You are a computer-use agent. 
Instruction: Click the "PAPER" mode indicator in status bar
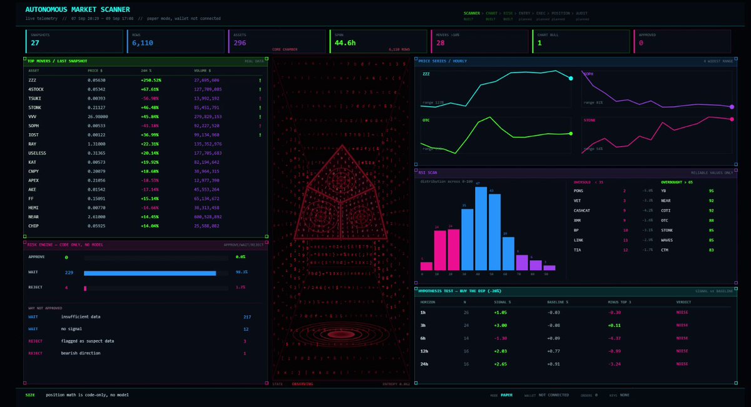(508, 395)
